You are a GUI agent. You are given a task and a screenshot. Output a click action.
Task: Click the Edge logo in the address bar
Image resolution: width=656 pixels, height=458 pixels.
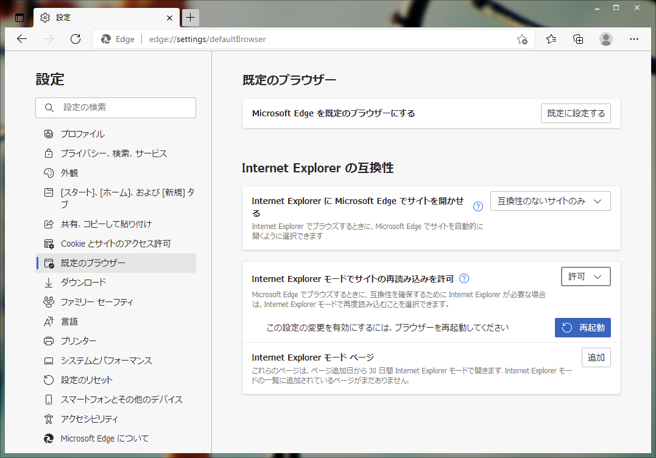coord(106,40)
